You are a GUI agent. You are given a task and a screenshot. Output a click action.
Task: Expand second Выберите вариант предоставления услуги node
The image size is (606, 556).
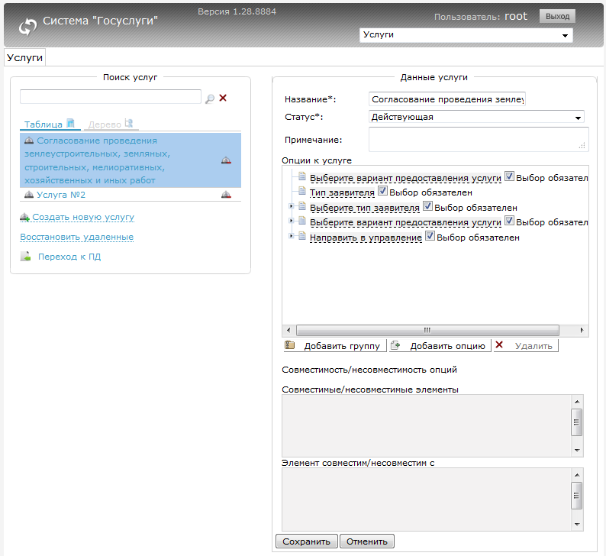click(291, 221)
